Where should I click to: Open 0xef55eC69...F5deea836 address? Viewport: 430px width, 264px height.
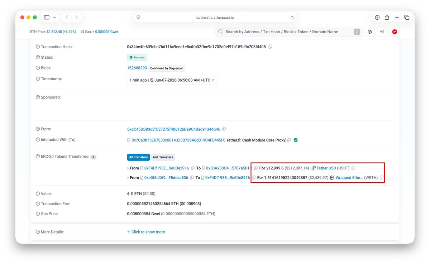pyautogui.click(x=166, y=178)
